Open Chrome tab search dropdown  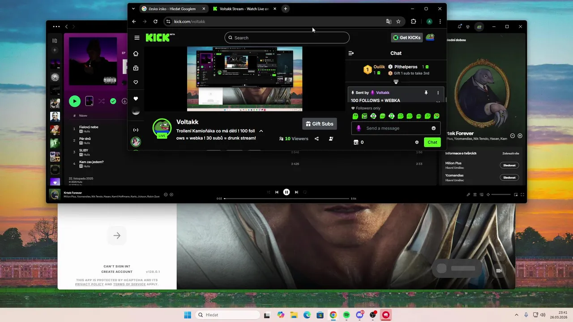coord(133,8)
